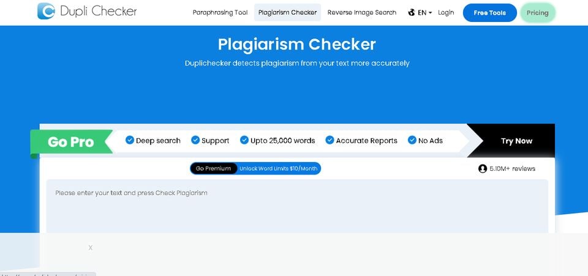The height and width of the screenshot is (276, 588).
Task: Open the Pricing button
Action: click(537, 13)
